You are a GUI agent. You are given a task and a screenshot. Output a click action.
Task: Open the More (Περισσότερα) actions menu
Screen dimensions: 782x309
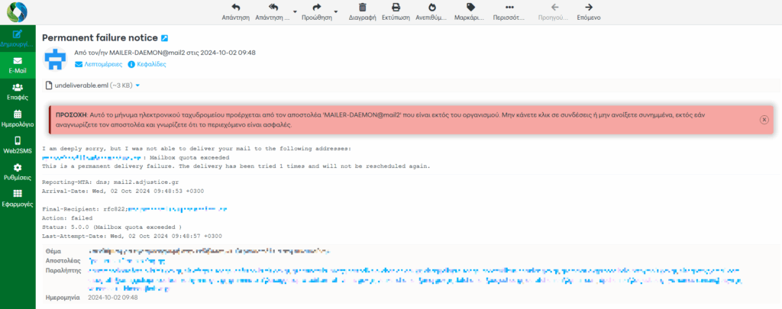(x=507, y=11)
